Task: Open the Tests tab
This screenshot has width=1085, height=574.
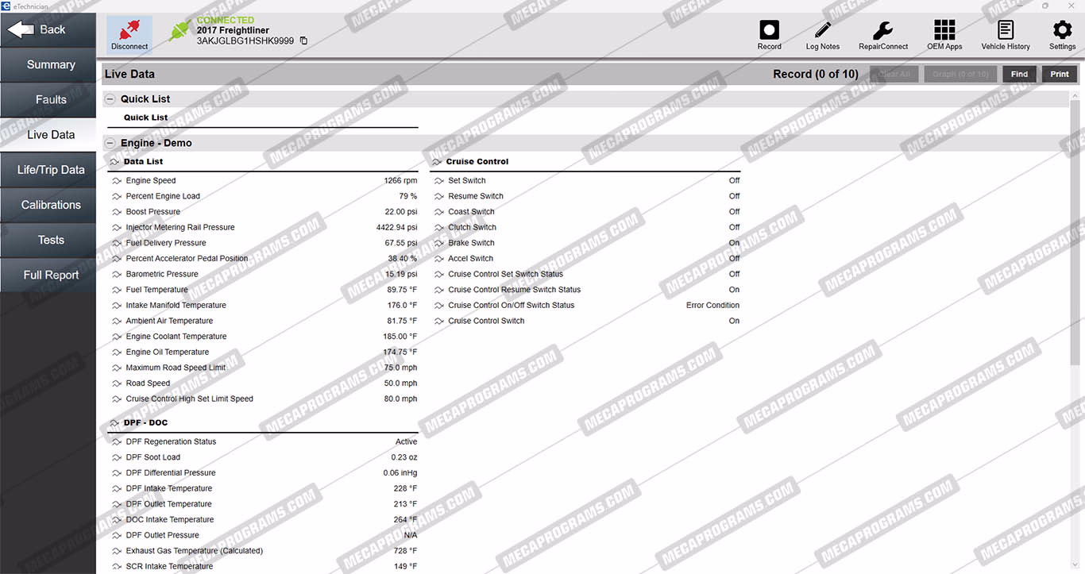Action: (48, 239)
